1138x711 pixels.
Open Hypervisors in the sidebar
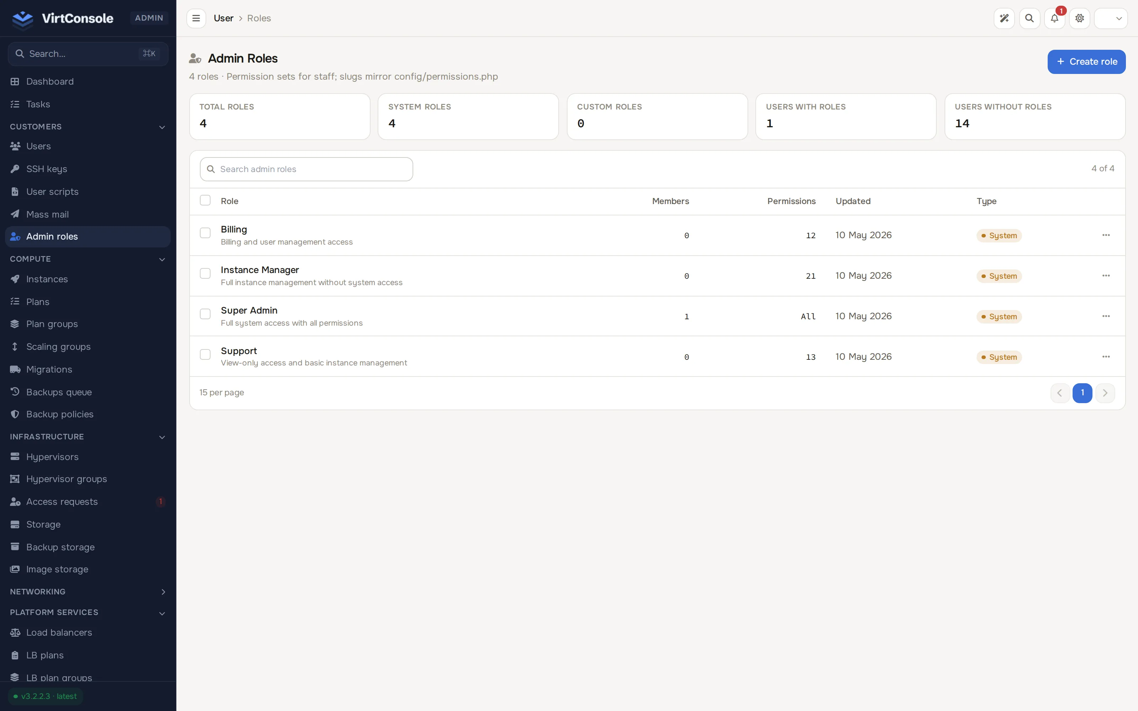click(x=88, y=456)
